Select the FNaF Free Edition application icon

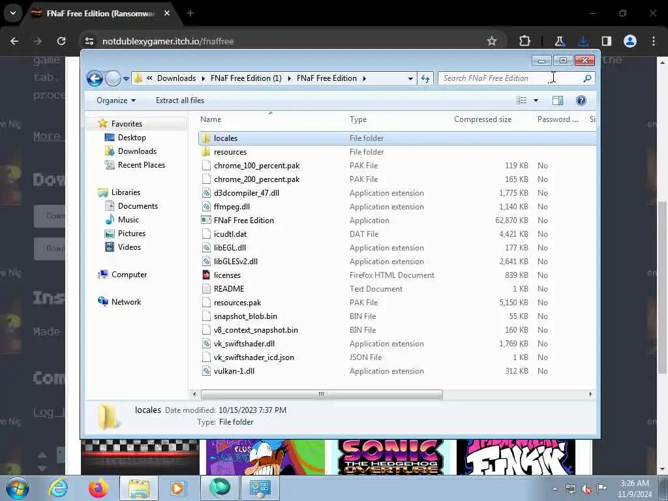(x=206, y=220)
